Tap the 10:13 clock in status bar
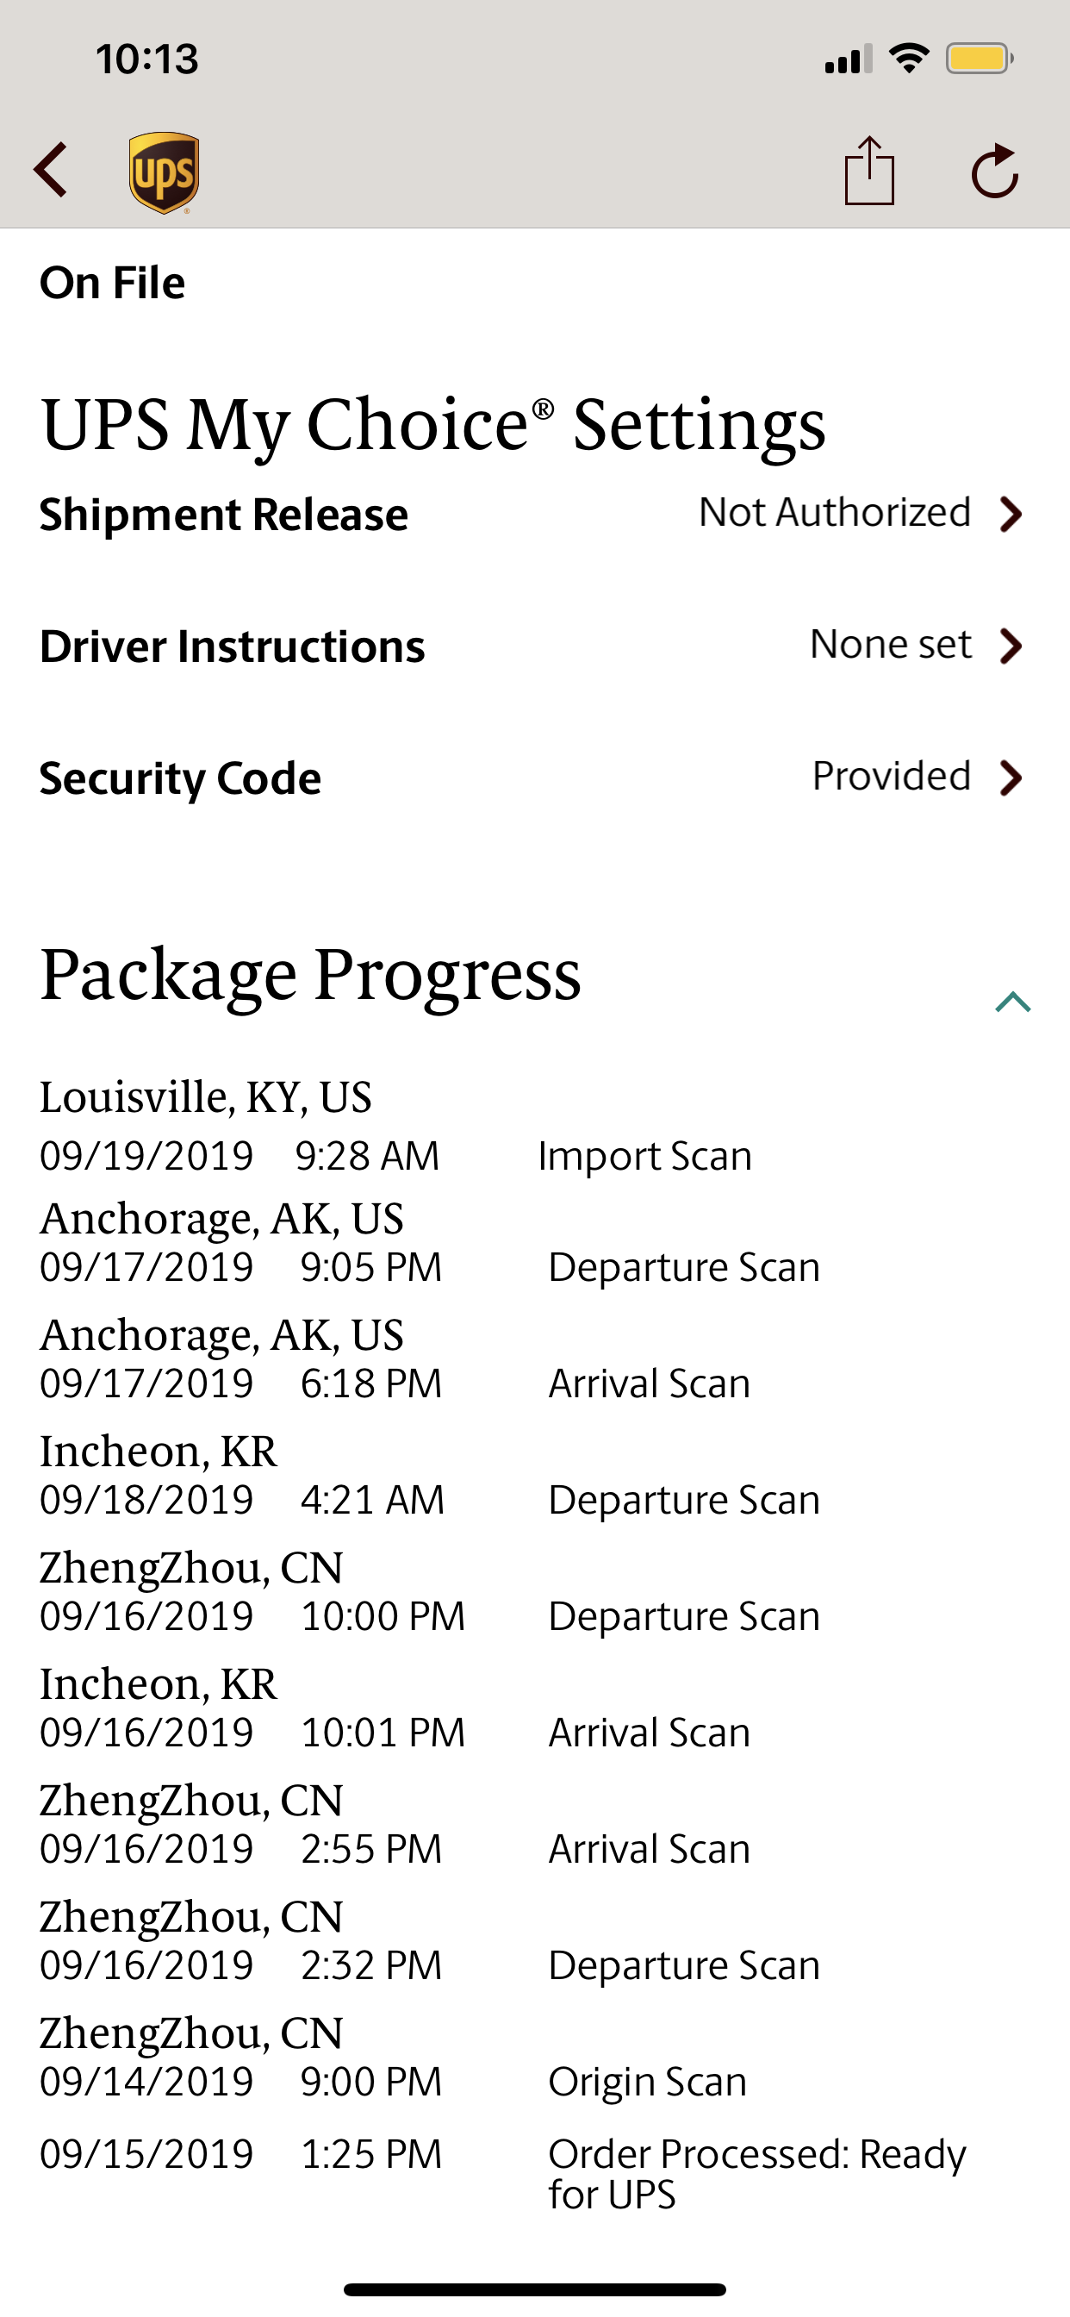The image size is (1070, 2317). (147, 59)
